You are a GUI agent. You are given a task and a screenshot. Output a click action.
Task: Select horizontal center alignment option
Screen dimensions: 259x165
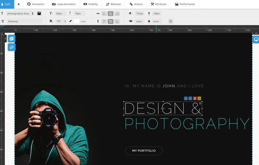pos(110,13)
